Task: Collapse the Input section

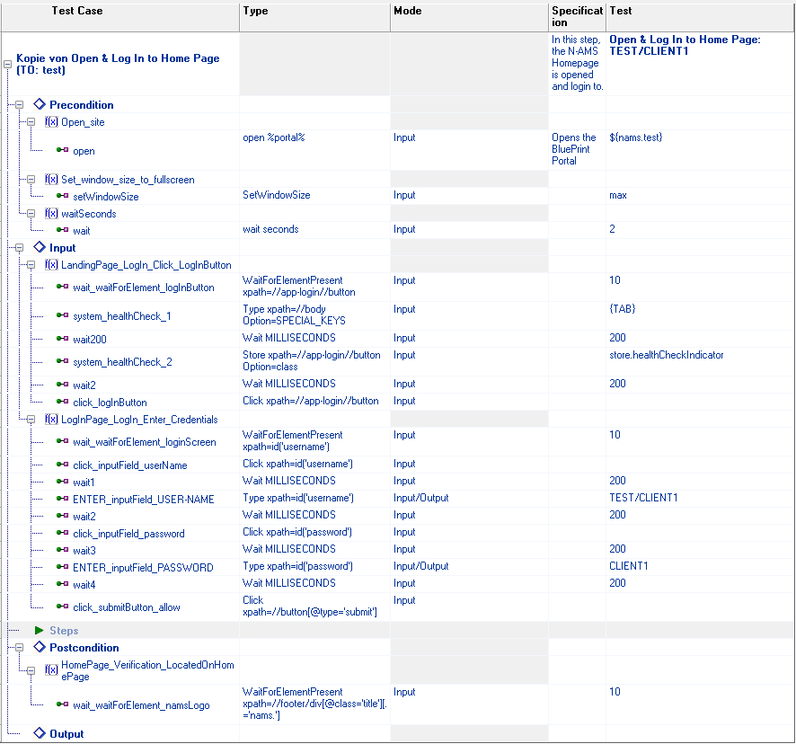Action: coord(19,248)
